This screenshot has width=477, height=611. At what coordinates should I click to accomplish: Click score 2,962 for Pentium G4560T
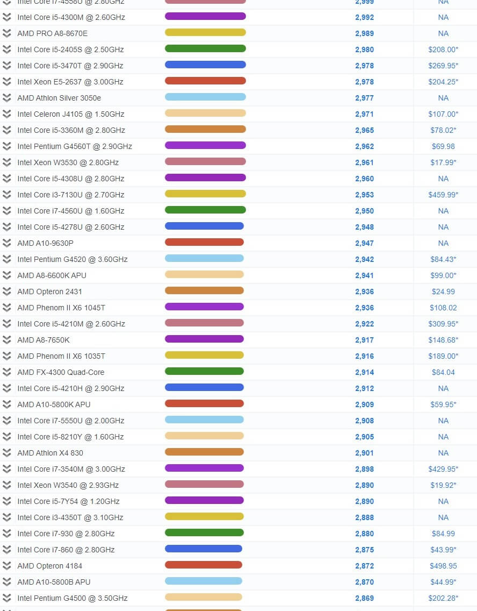(364, 146)
